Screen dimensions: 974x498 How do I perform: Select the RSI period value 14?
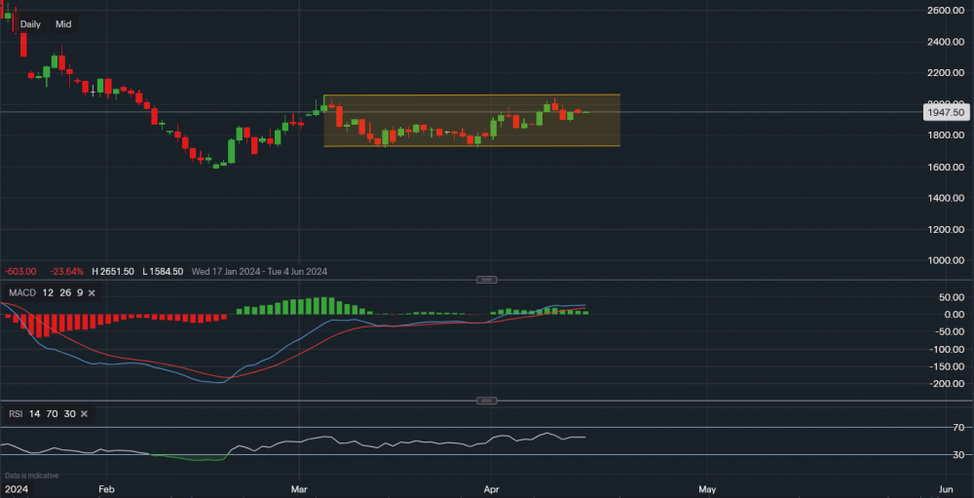point(33,414)
